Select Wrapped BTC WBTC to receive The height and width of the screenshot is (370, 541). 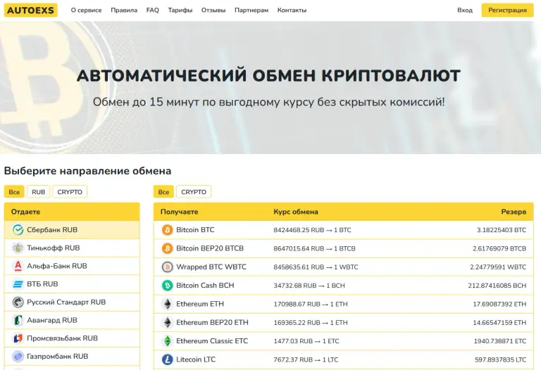[x=344, y=267]
